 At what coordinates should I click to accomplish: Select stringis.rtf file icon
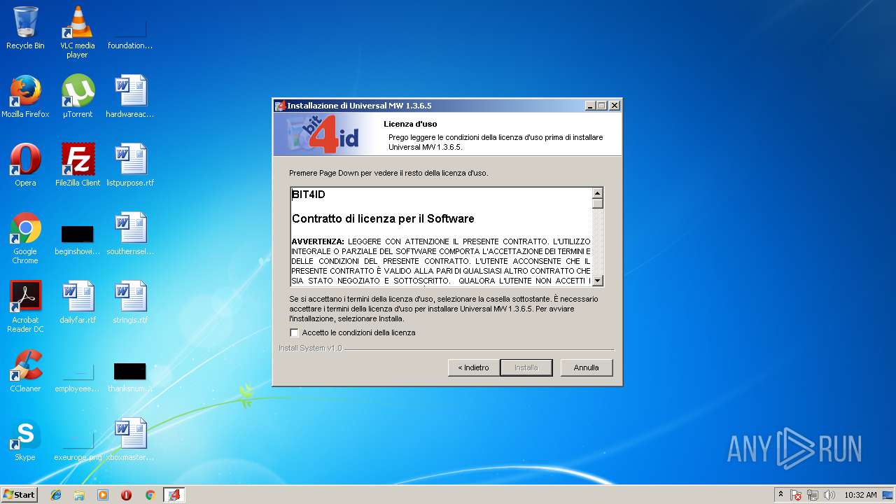pyautogui.click(x=130, y=302)
